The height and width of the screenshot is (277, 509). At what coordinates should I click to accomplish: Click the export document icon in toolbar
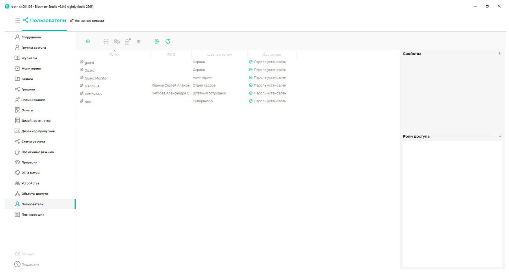click(156, 42)
